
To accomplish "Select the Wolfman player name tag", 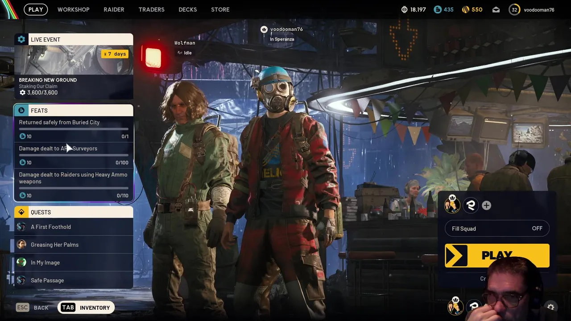I will [x=185, y=43].
